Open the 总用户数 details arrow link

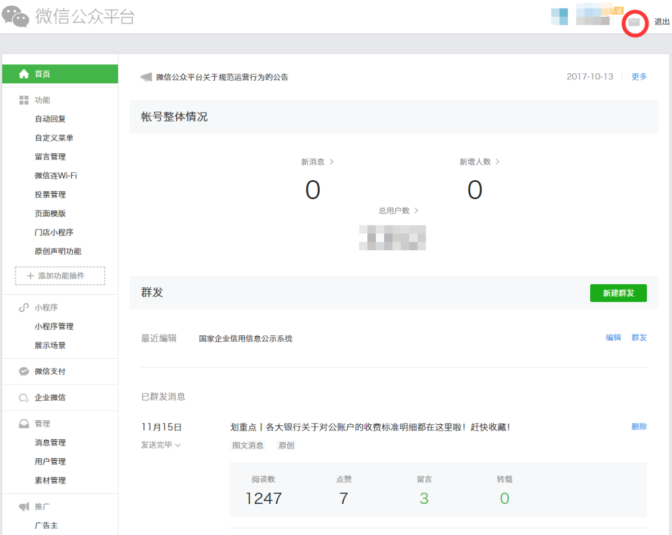pyautogui.click(x=399, y=211)
